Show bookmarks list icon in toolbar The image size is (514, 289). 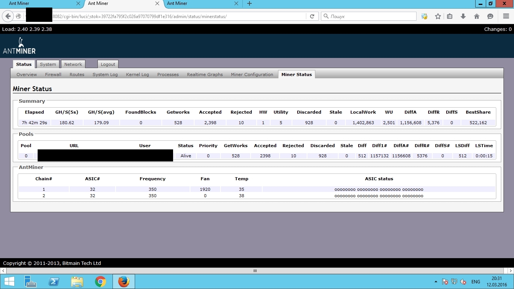(x=450, y=16)
